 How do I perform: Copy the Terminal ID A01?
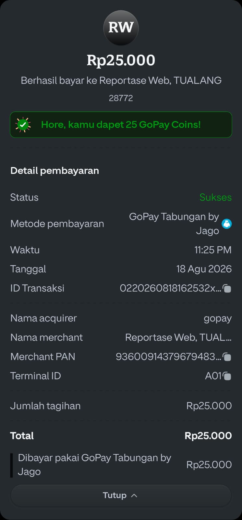[x=227, y=376]
